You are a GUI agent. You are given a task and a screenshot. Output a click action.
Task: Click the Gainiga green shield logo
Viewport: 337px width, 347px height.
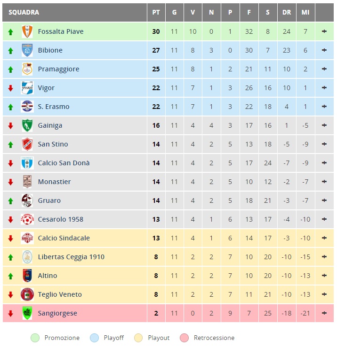pyautogui.click(x=27, y=125)
